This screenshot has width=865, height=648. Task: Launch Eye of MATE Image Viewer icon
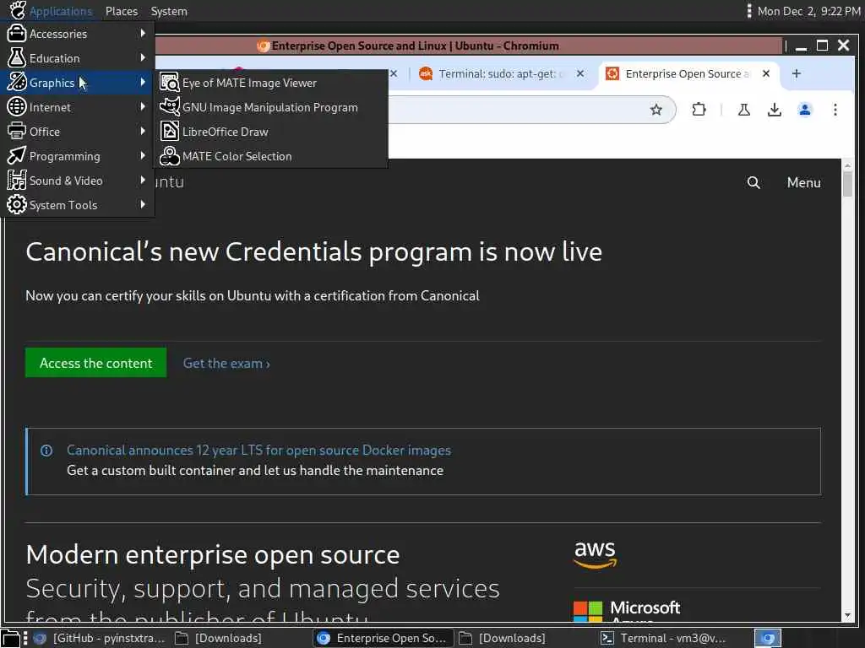169,83
